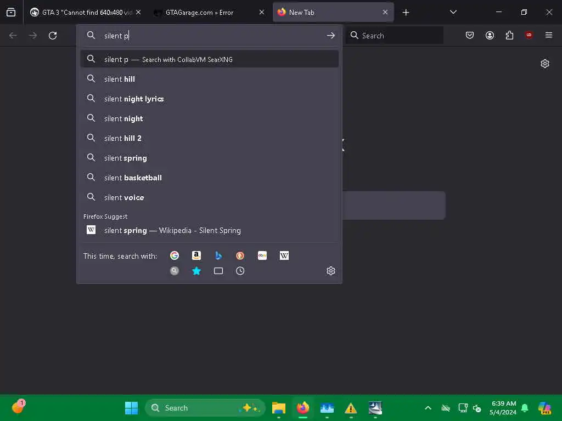The height and width of the screenshot is (421, 562).
Task: Open the Windows Start menu
Action: (x=131, y=408)
